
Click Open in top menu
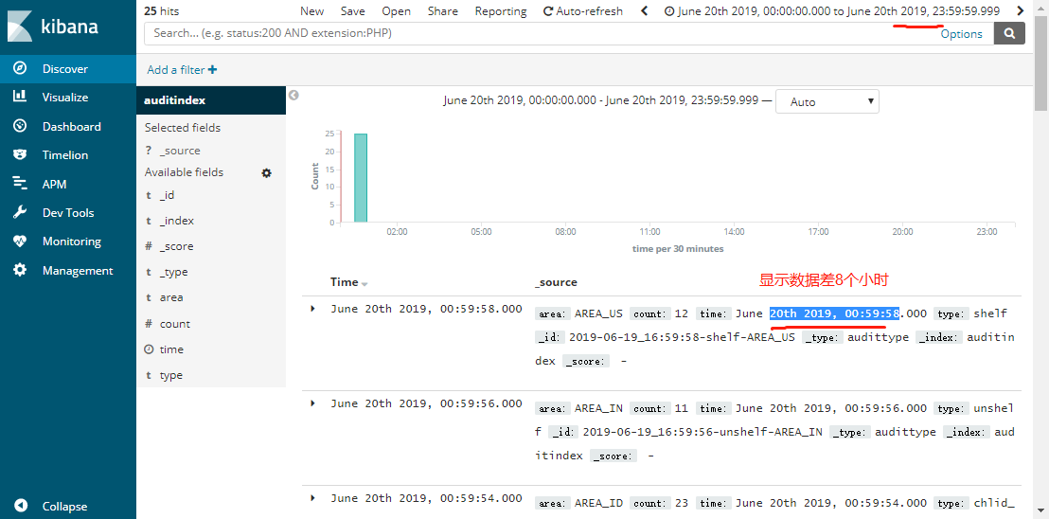(x=396, y=11)
